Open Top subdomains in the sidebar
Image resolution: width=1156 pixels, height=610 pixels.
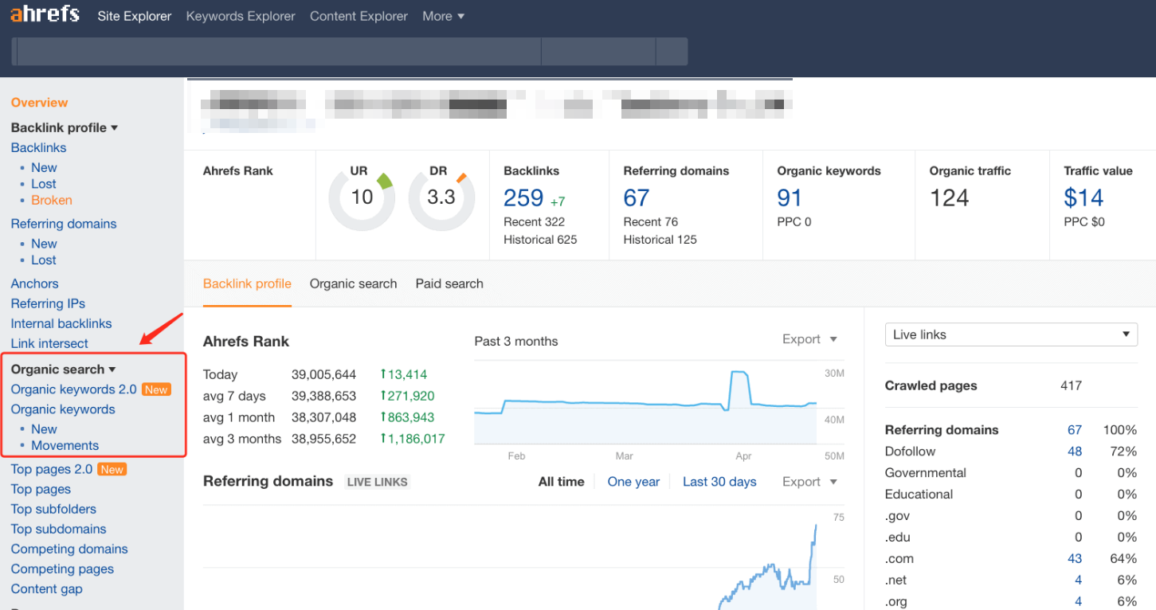tap(58, 529)
